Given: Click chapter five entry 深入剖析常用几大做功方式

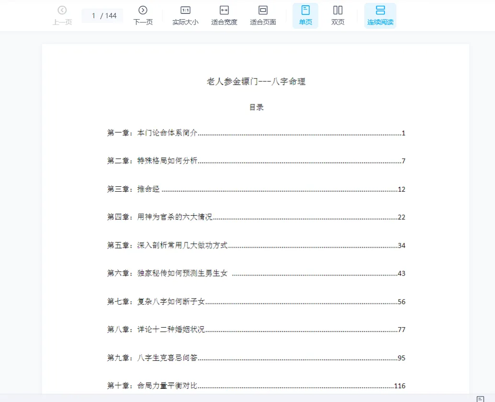Looking at the screenshot, I should click(x=256, y=245).
